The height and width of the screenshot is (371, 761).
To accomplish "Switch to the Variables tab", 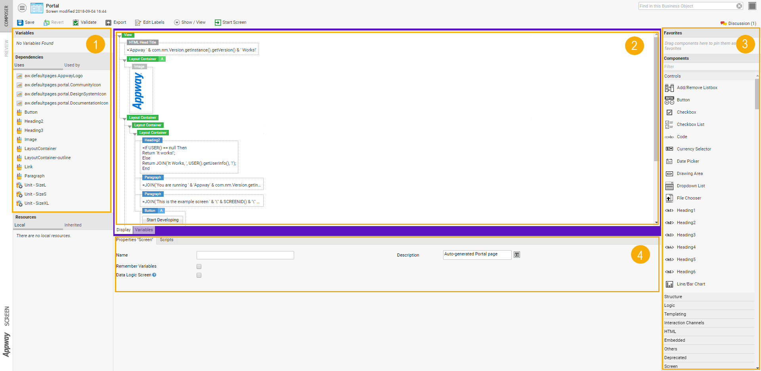I will [x=143, y=230].
